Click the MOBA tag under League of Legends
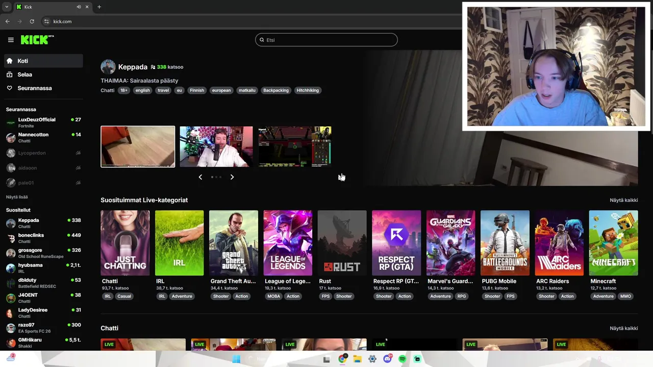Viewport: 653px width, 367px height. [x=274, y=296]
